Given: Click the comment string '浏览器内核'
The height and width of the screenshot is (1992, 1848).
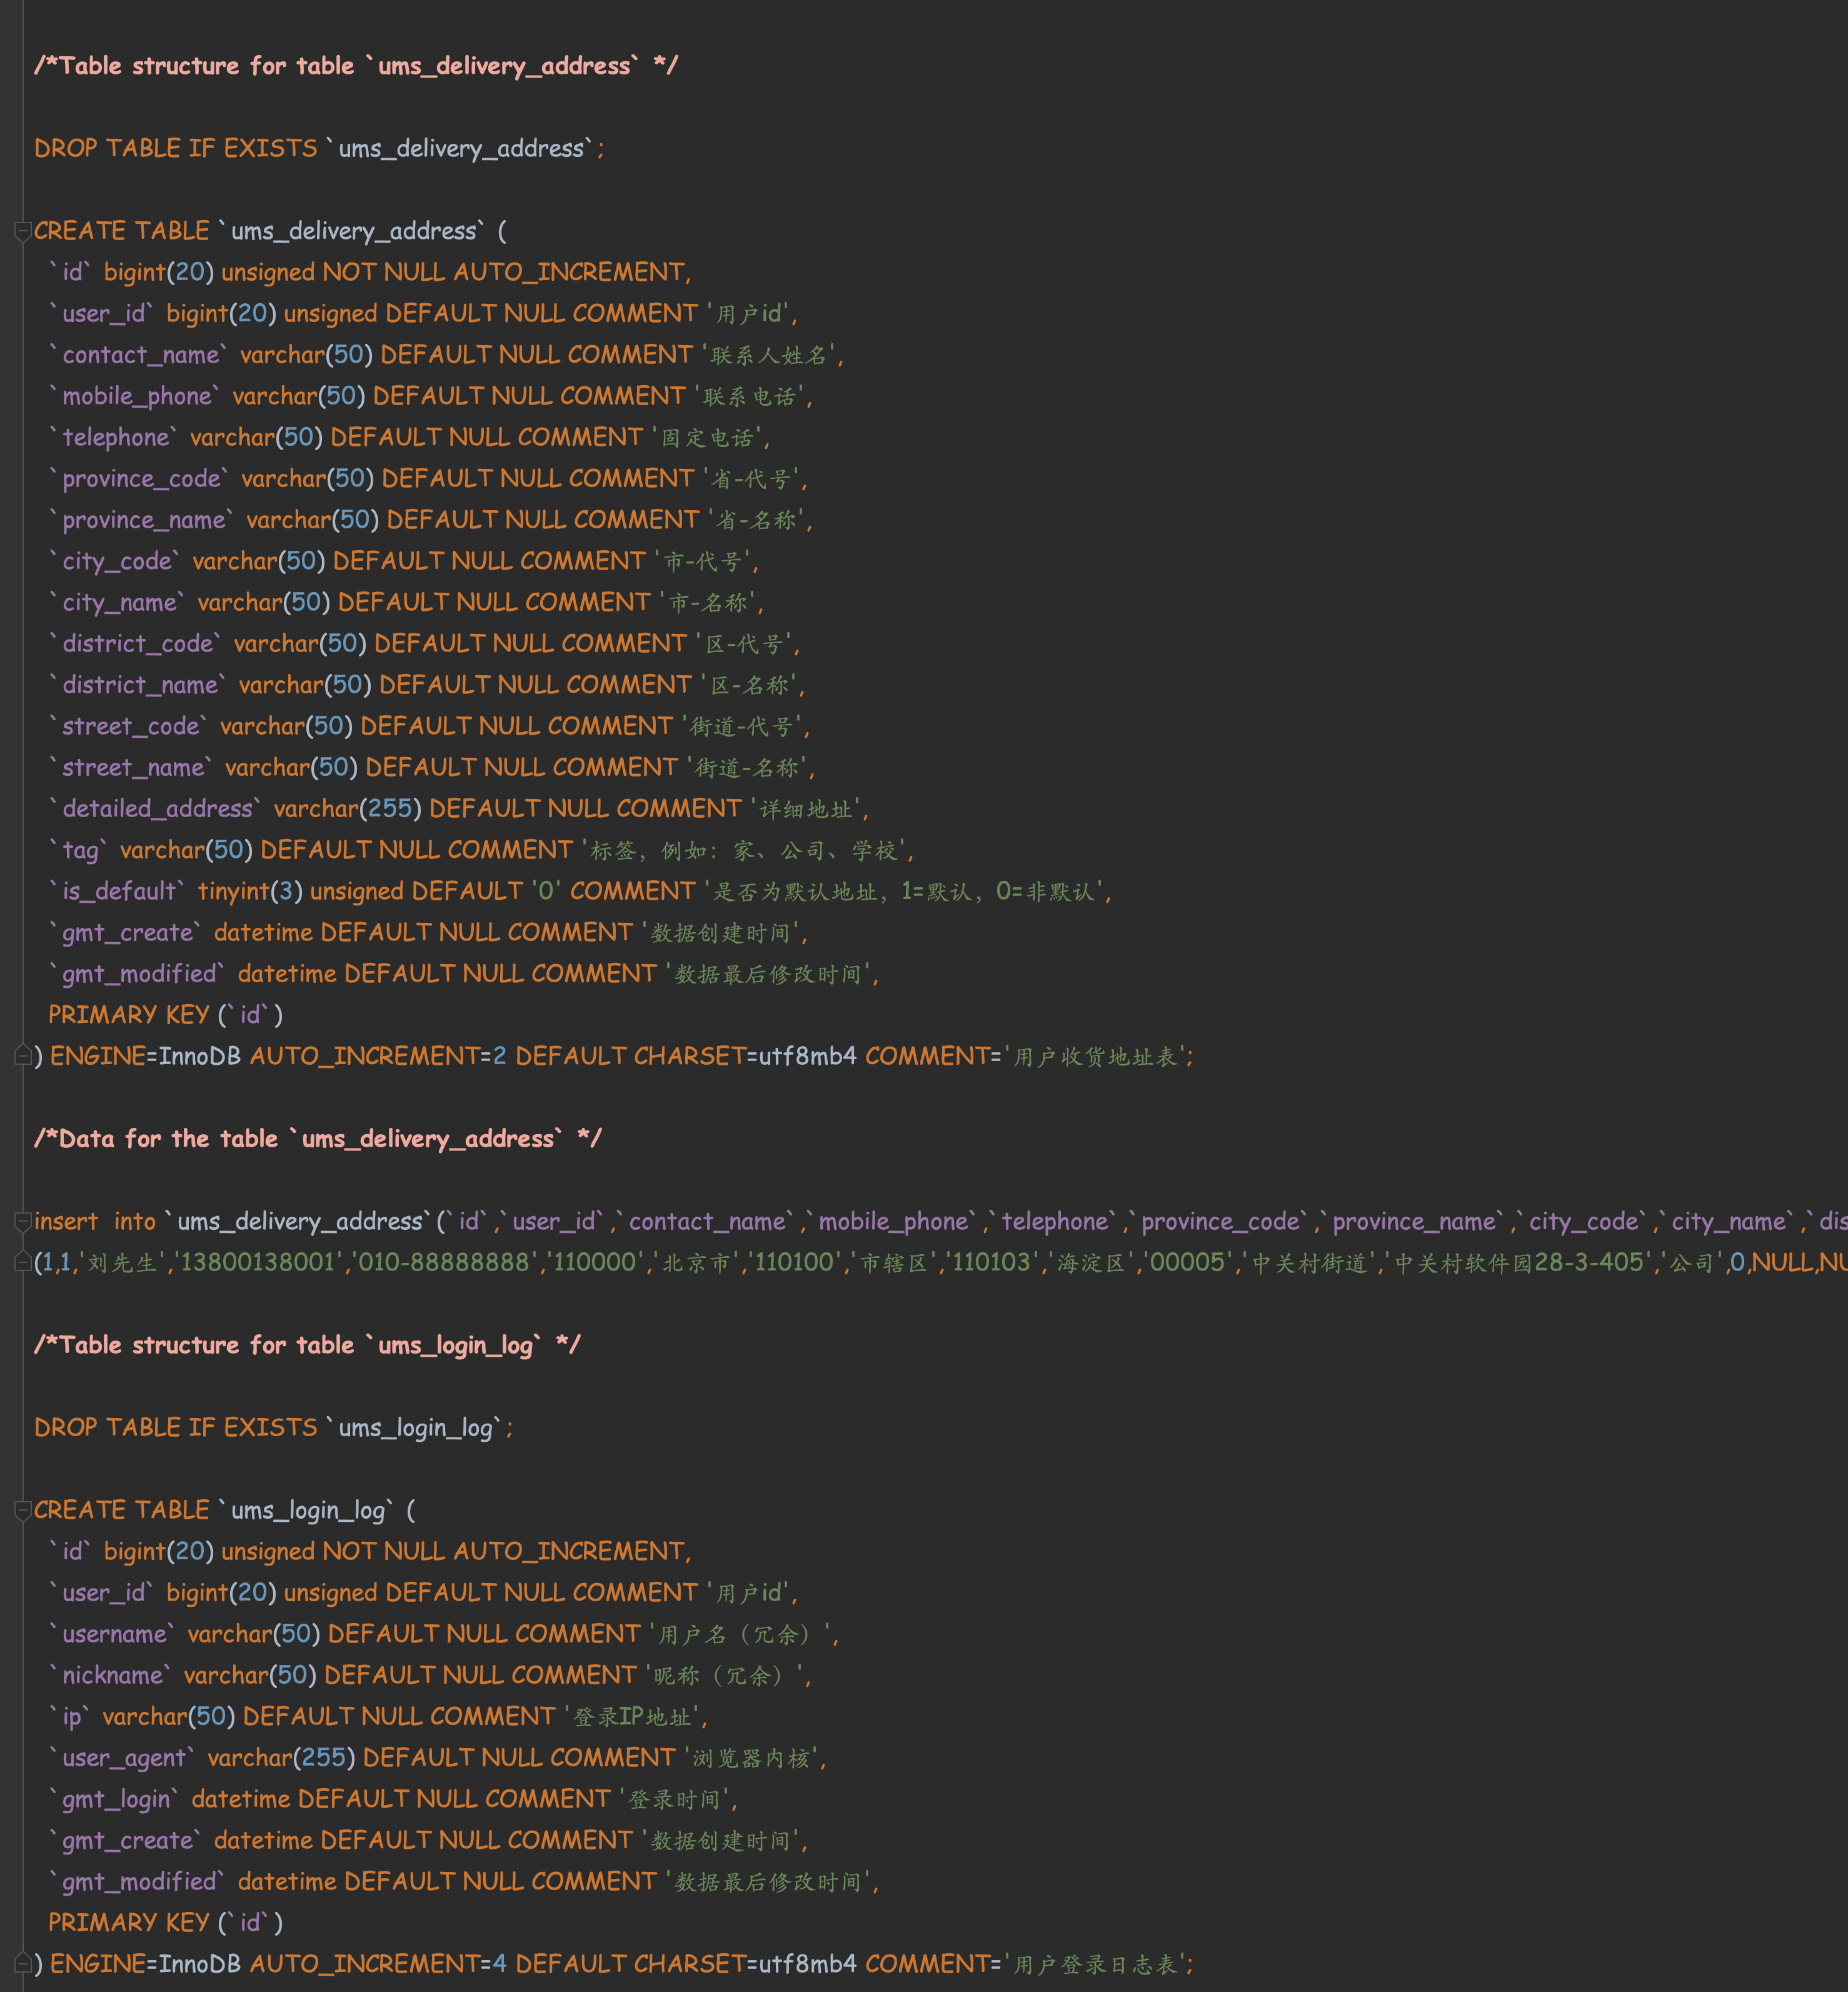Looking at the screenshot, I should (751, 1758).
